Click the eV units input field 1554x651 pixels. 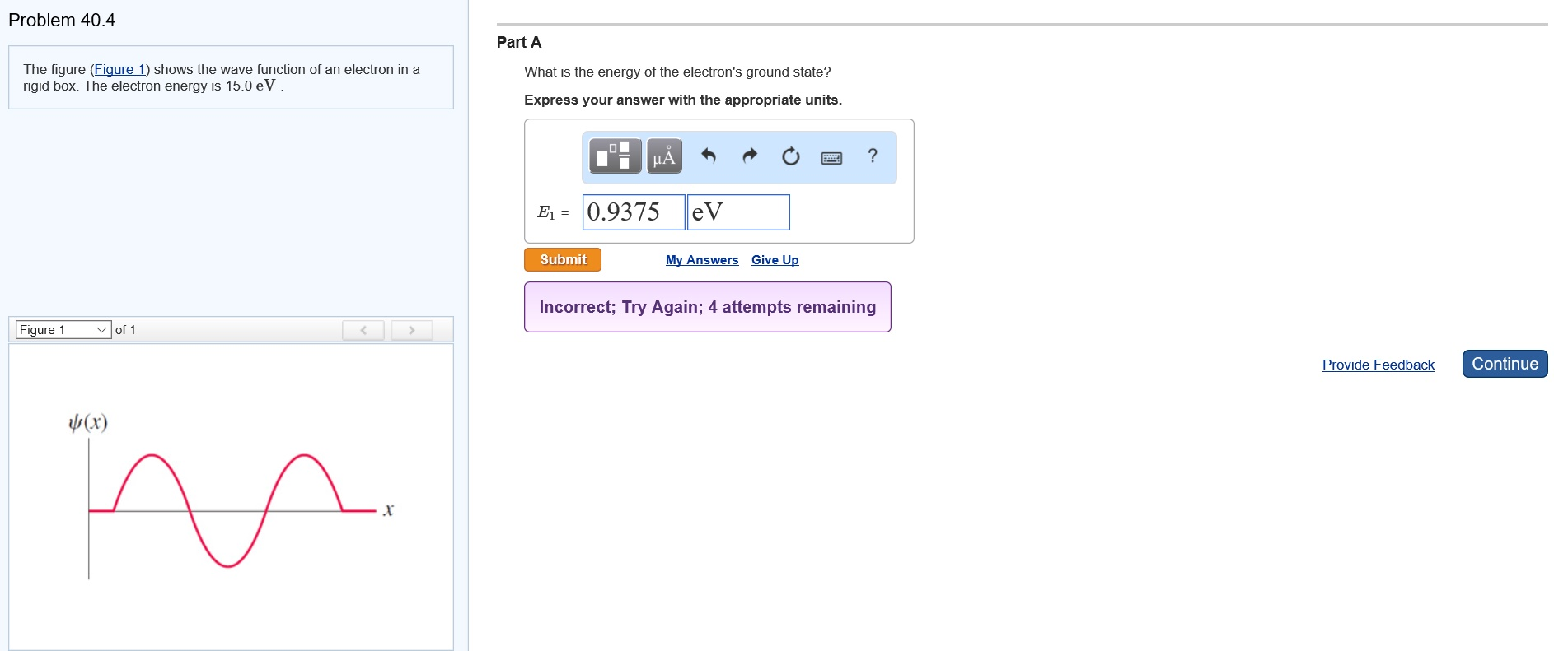pos(738,212)
